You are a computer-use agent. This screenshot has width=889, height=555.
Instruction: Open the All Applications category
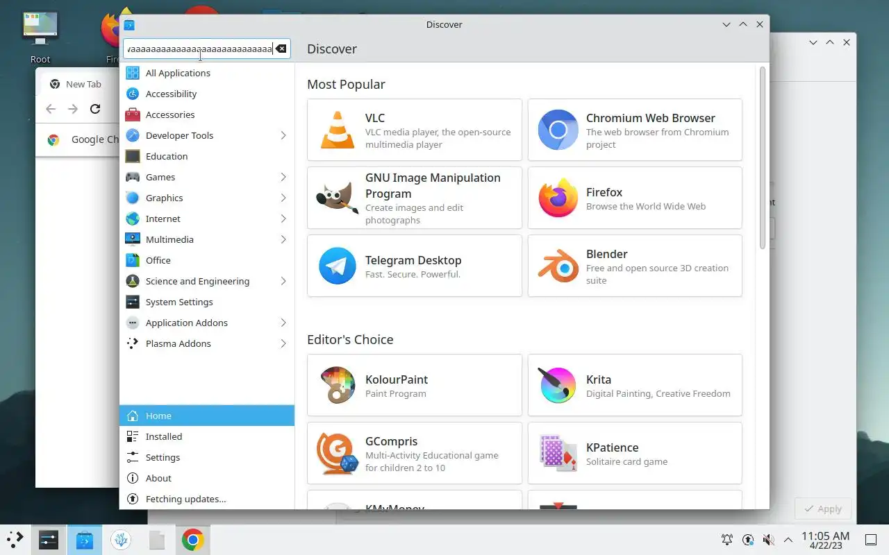tap(207, 73)
